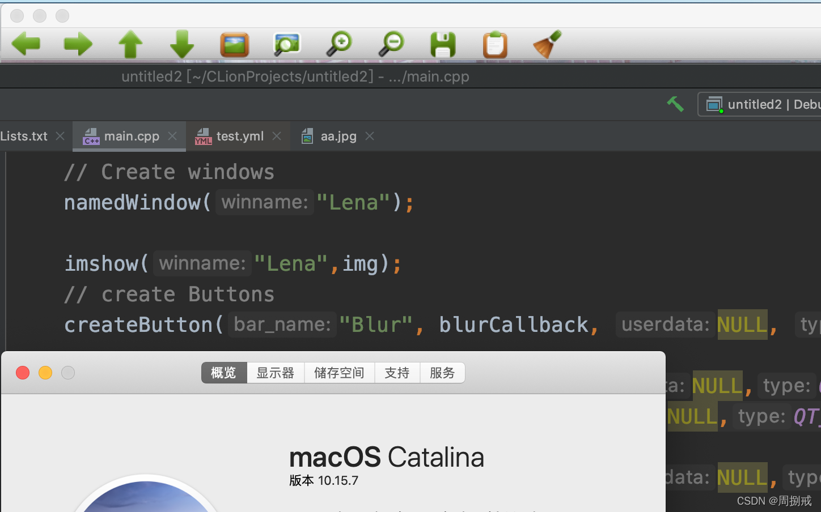
Task: Click the broom toolbar icon
Action: (x=547, y=44)
